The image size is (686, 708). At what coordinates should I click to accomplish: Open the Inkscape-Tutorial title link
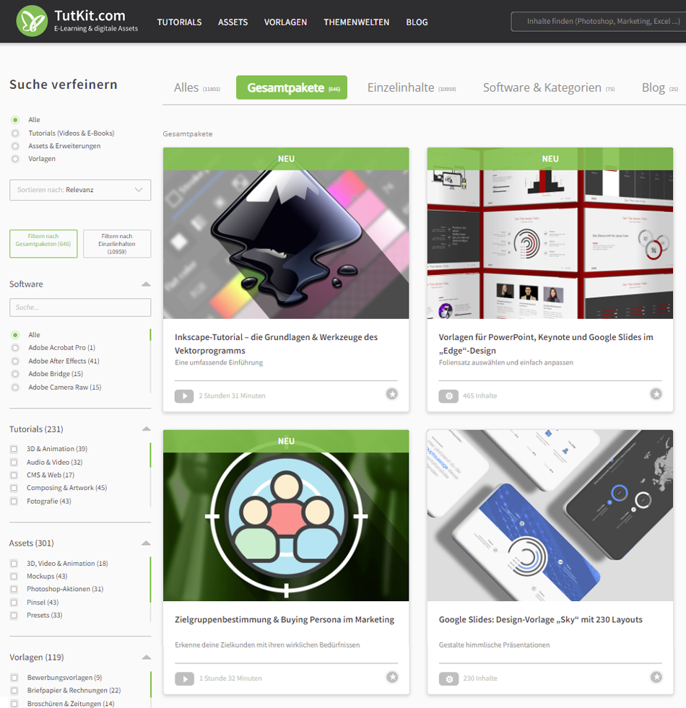276,344
